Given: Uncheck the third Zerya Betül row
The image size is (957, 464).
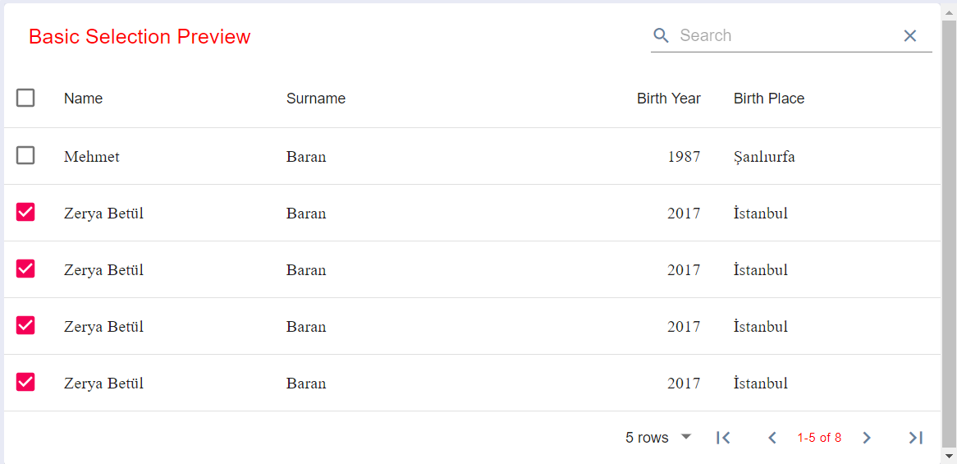Looking at the screenshot, I should (x=25, y=325).
